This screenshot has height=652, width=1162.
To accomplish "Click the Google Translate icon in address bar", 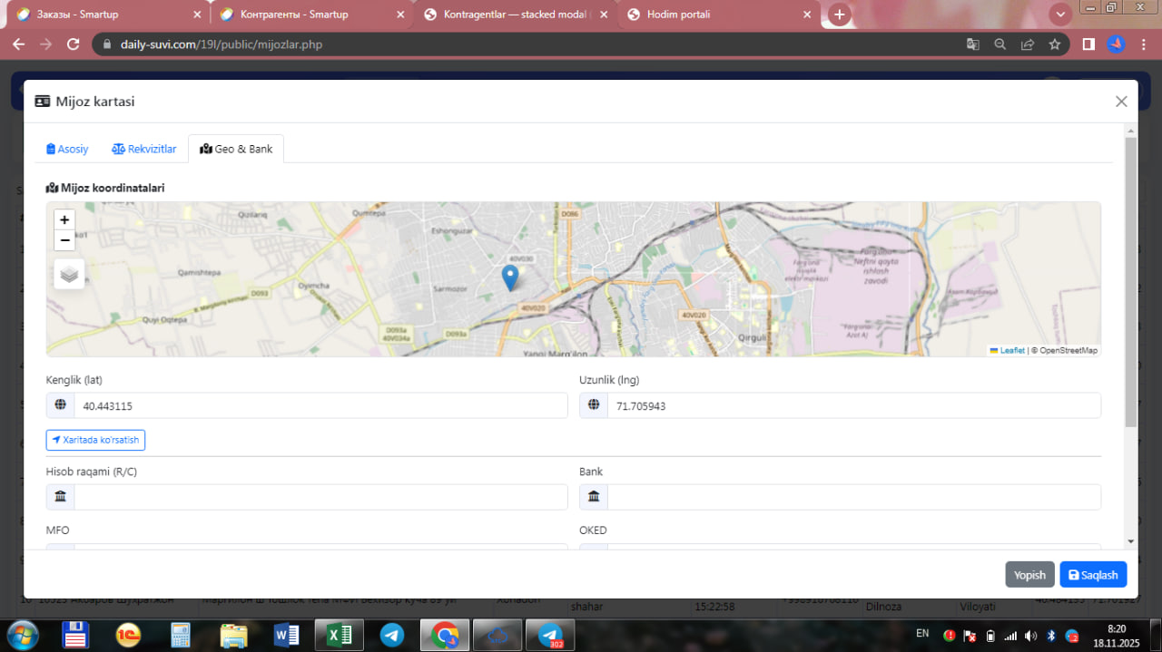I will click(x=972, y=44).
